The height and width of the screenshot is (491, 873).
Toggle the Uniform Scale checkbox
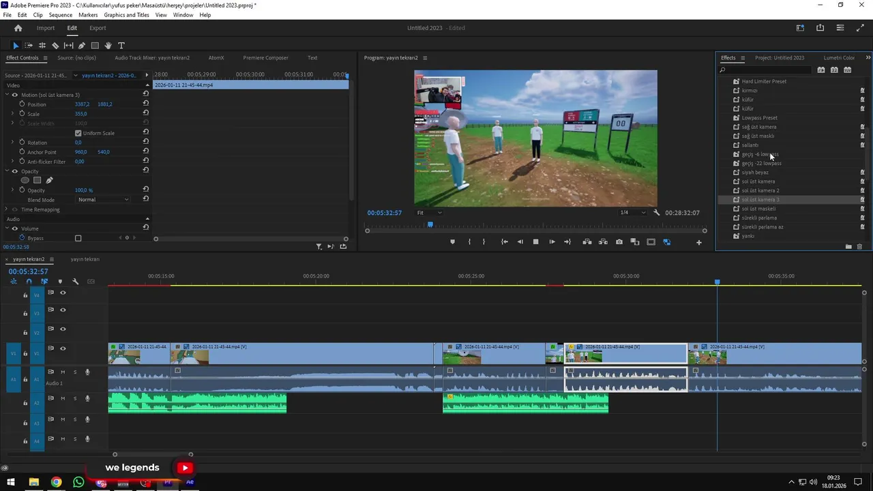(78, 133)
